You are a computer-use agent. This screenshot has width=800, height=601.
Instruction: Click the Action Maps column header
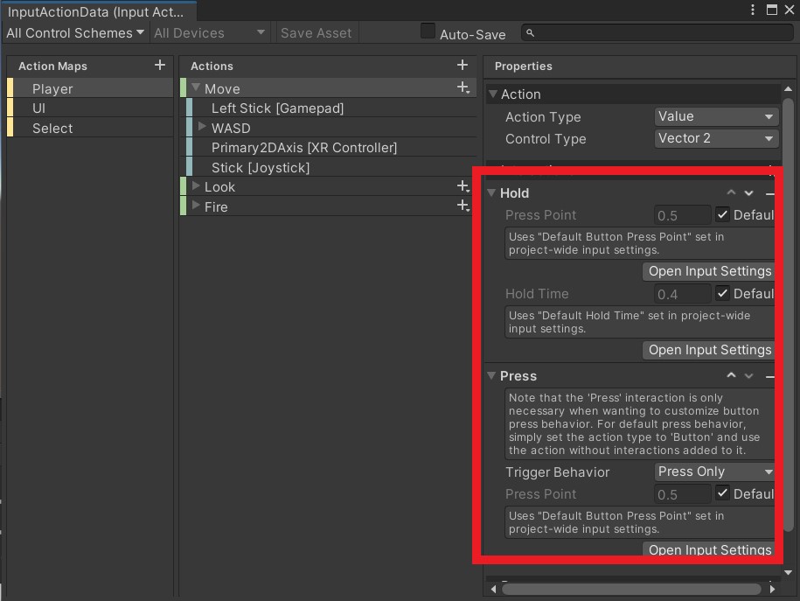(90, 66)
